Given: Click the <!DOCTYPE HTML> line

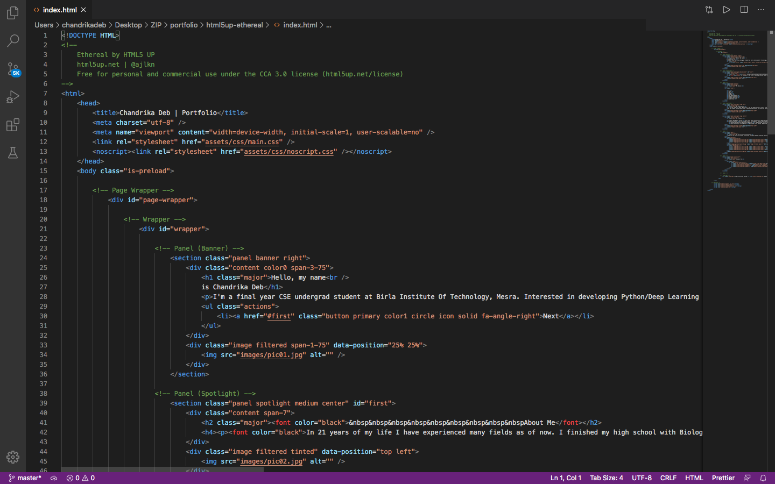Looking at the screenshot, I should (90, 35).
